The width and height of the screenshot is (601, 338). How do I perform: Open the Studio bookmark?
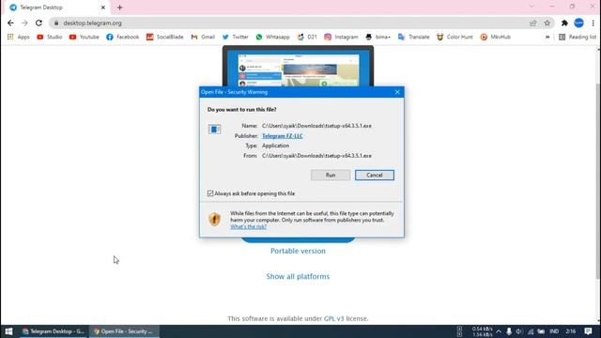[50, 37]
